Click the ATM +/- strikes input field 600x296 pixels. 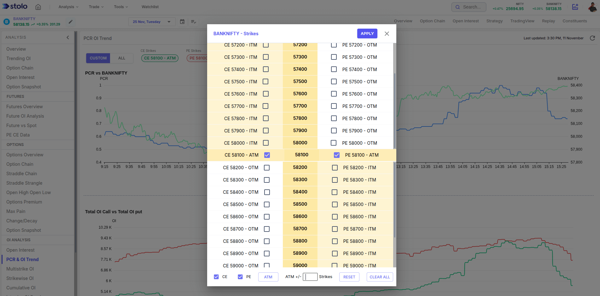click(x=310, y=277)
